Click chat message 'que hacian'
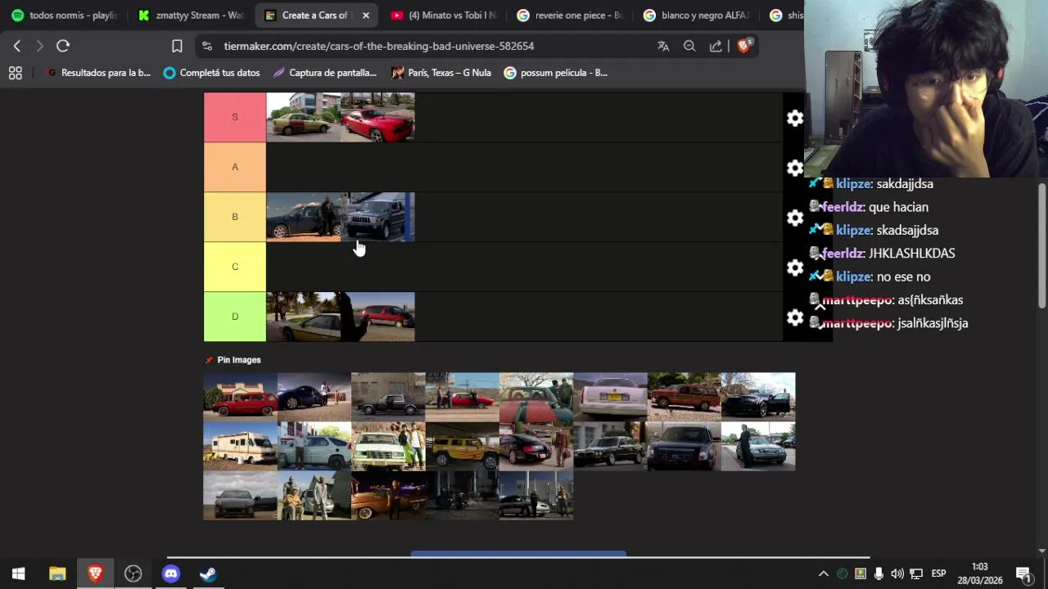This screenshot has width=1048, height=589. (898, 207)
